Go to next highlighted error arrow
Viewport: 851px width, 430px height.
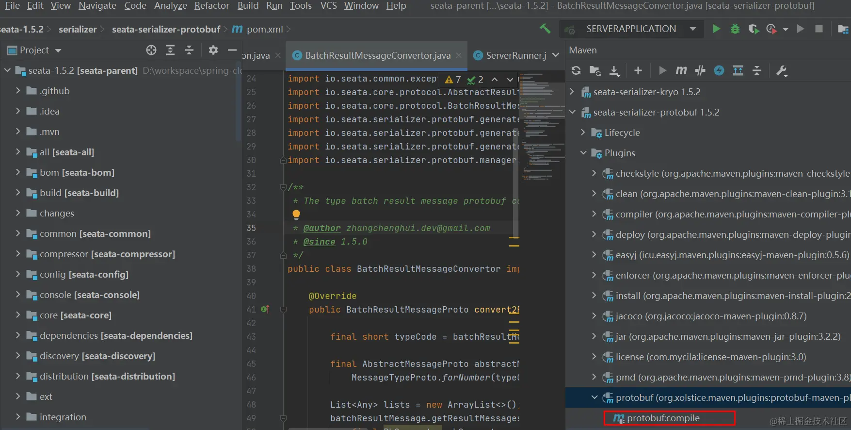[510, 79]
